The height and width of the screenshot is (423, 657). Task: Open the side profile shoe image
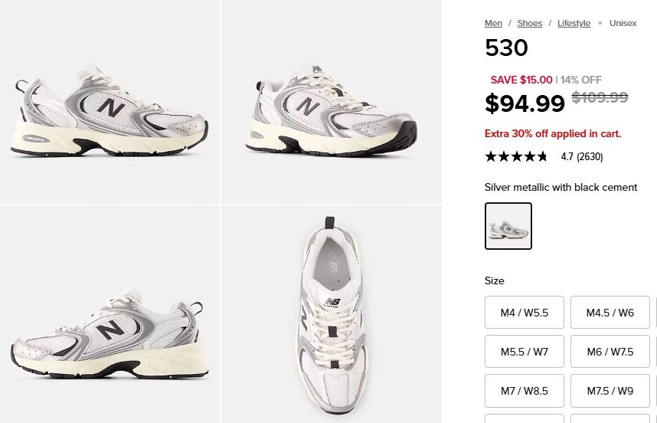click(x=109, y=102)
